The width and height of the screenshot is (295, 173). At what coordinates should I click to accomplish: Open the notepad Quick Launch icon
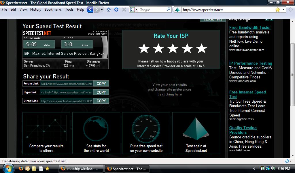[41, 168]
